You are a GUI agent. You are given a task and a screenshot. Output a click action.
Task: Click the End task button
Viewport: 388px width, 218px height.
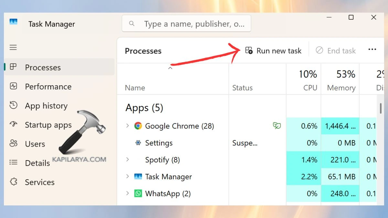click(x=336, y=51)
